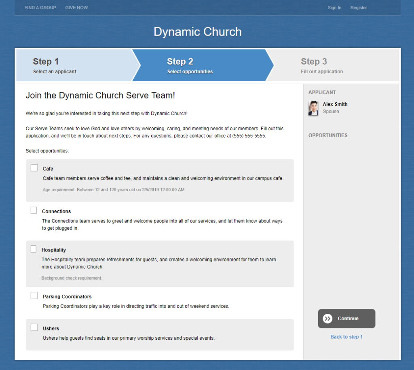The image size is (414, 370).
Task: Enable the Parking Coordinators checkbox
Action: tap(34, 296)
